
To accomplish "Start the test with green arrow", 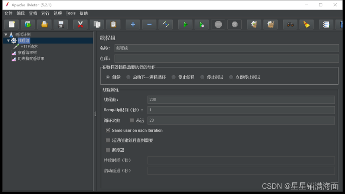I will coord(185,24).
